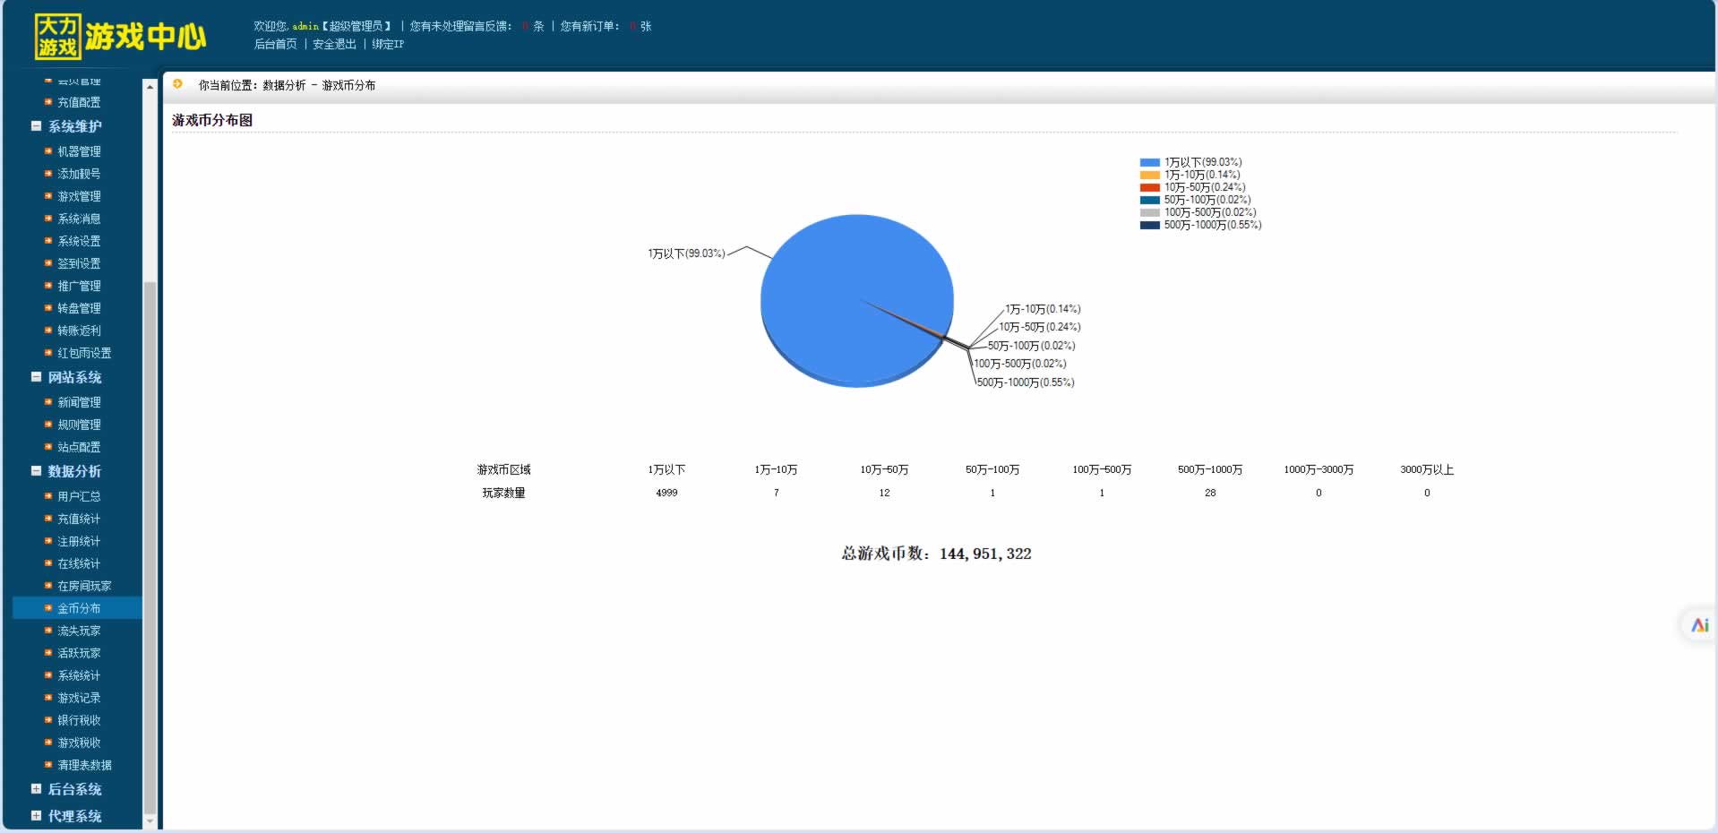Click the orange arrow icon beside 游戏记录
Screen dimensions: 1718x833
click(48, 698)
